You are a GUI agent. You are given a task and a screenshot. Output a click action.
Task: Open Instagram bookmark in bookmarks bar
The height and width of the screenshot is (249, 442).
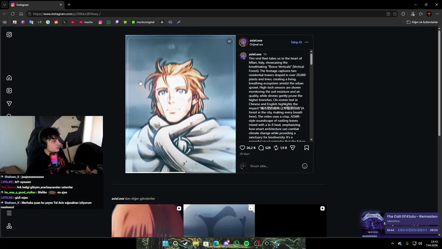point(100,22)
